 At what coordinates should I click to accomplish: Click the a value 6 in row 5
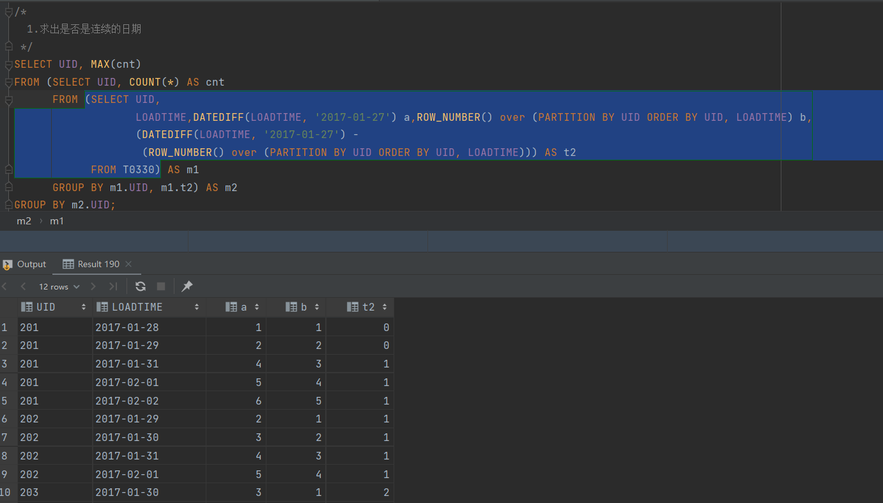pyautogui.click(x=236, y=401)
